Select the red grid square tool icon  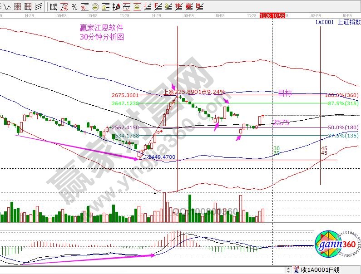pyautogui.click(x=17, y=6)
